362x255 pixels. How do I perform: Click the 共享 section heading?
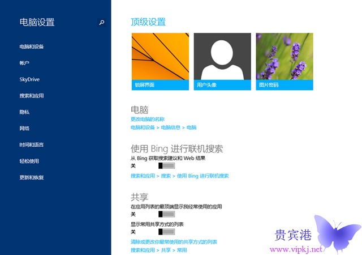click(x=140, y=197)
